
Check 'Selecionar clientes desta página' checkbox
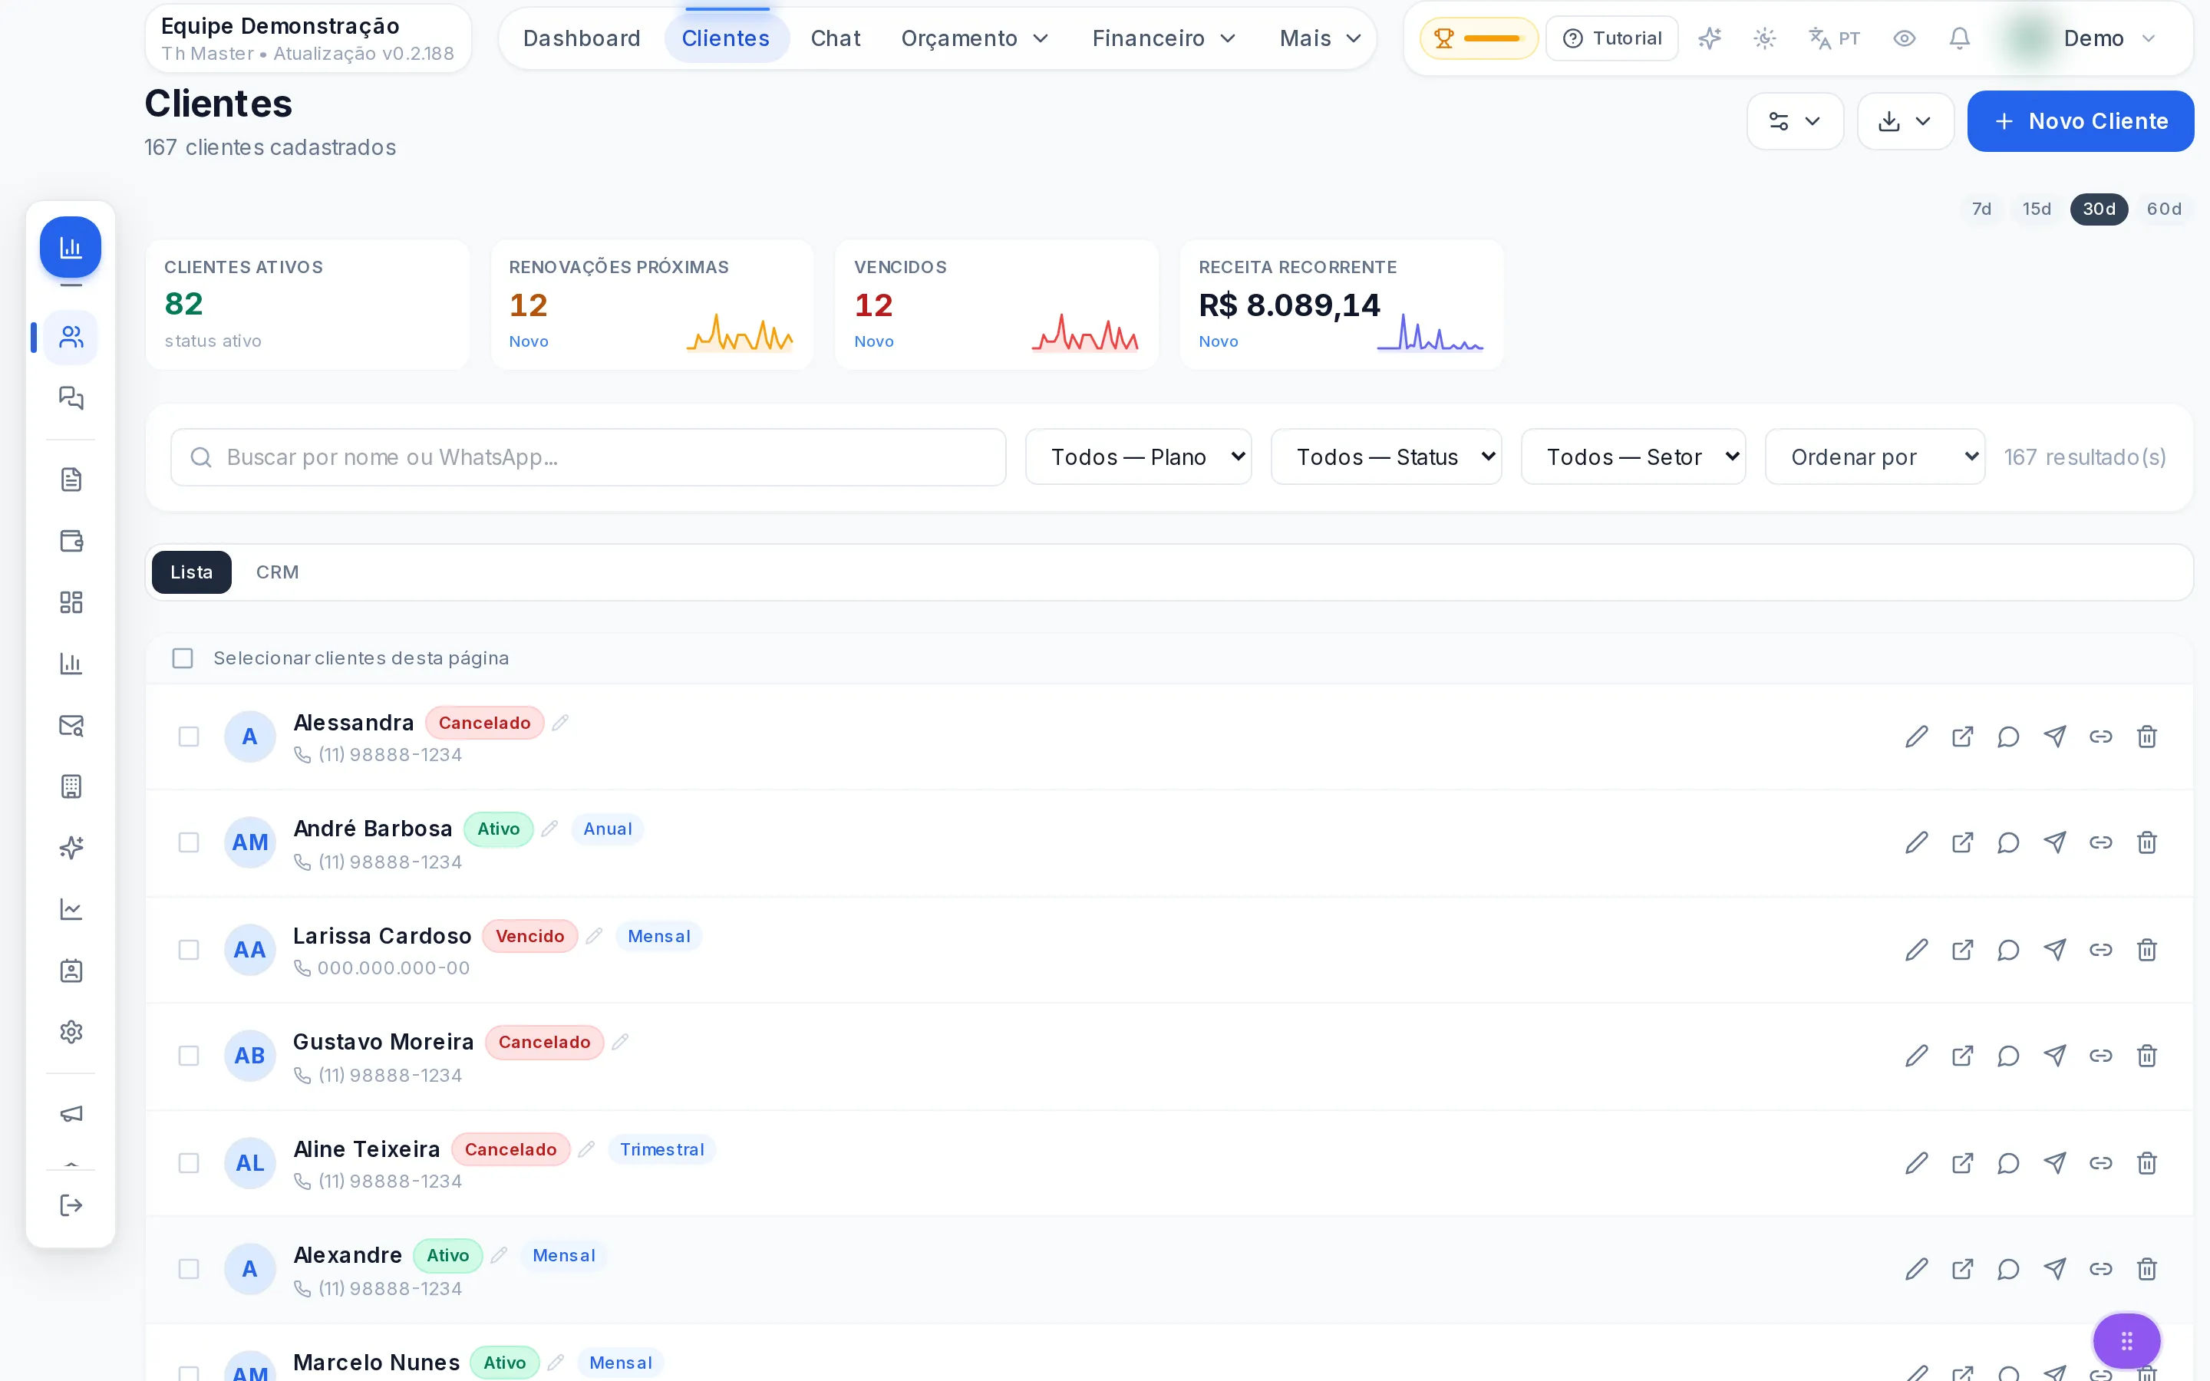coord(183,658)
